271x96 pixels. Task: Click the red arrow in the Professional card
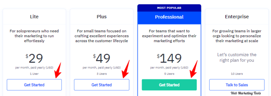193,69
